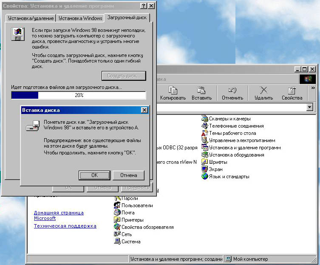Click the Мой компьютер status bar icon
This screenshot has height=265, width=320.
(228, 259)
